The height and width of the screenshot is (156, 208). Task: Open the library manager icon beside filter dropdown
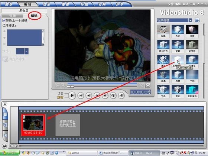pyautogui.click(x=197, y=20)
